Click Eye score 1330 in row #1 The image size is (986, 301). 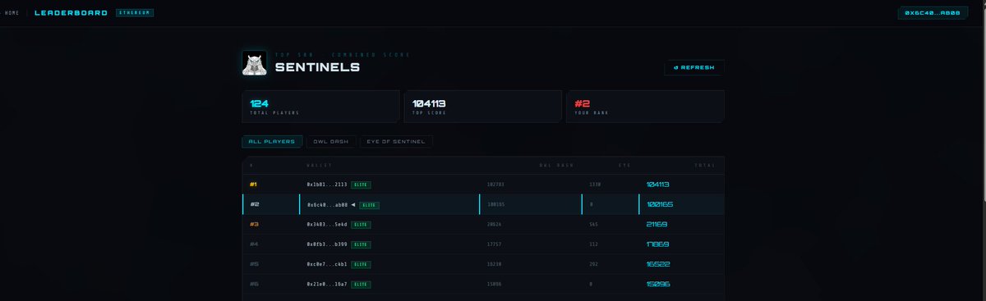[x=596, y=185]
